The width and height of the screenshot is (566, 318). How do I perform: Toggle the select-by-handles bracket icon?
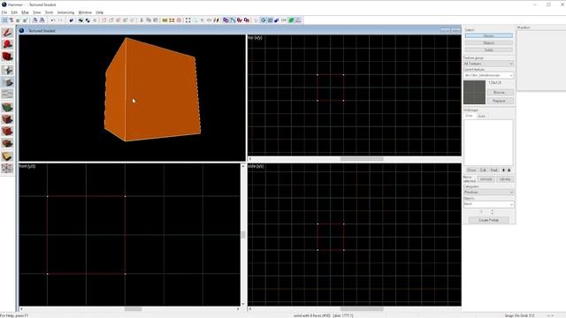click(x=188, y=20)
